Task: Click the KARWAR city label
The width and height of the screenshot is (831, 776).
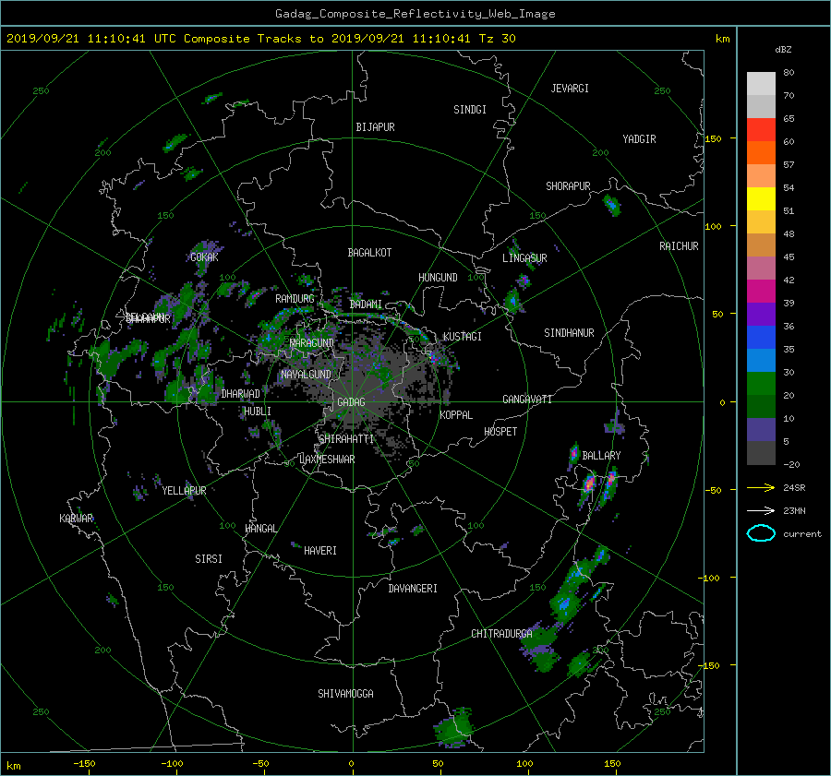Action: (76, 519)
